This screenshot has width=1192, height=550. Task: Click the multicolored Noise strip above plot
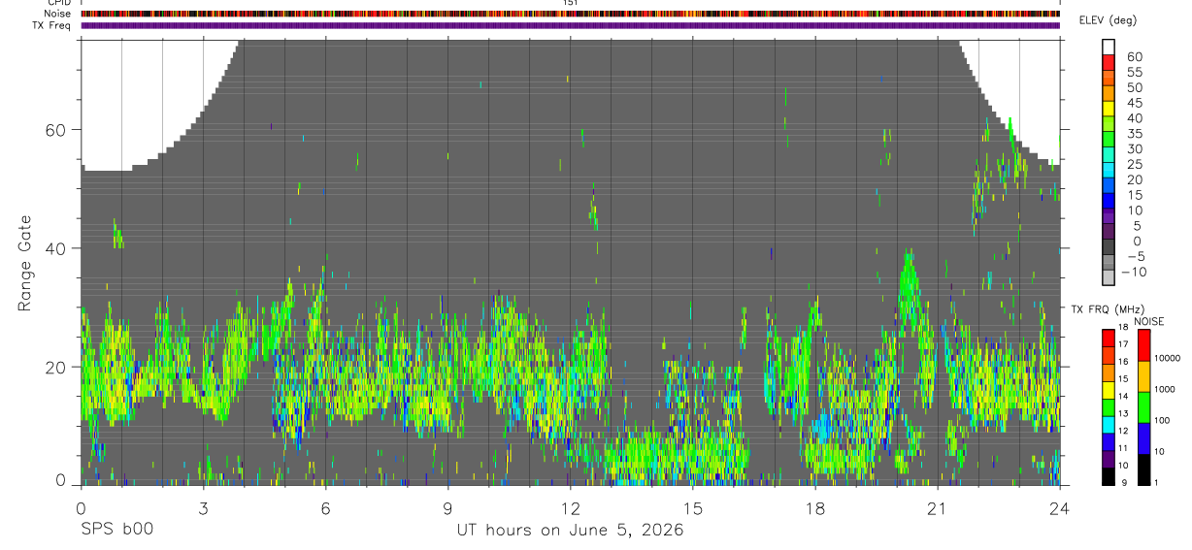click(x=571, y=14)
